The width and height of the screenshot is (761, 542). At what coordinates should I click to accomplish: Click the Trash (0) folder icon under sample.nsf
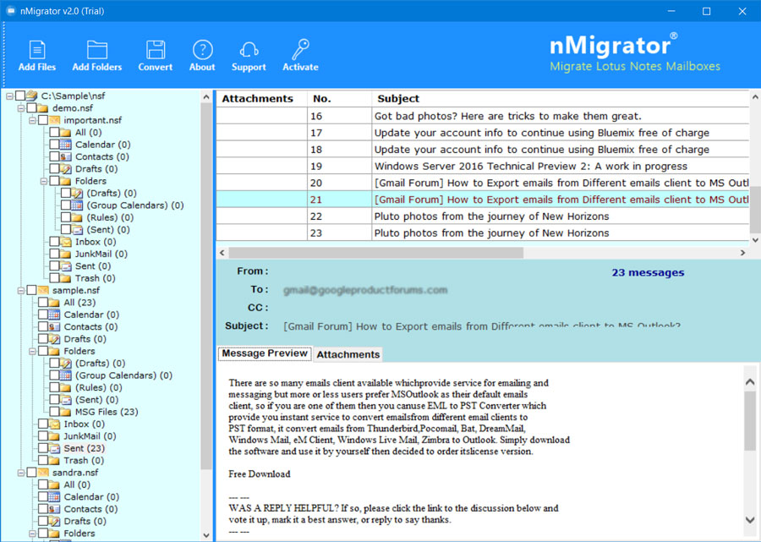point(54,460)
